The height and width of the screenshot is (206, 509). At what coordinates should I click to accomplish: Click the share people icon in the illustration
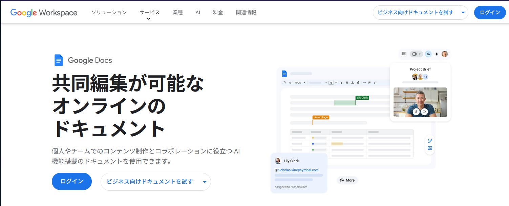[428, 54]
